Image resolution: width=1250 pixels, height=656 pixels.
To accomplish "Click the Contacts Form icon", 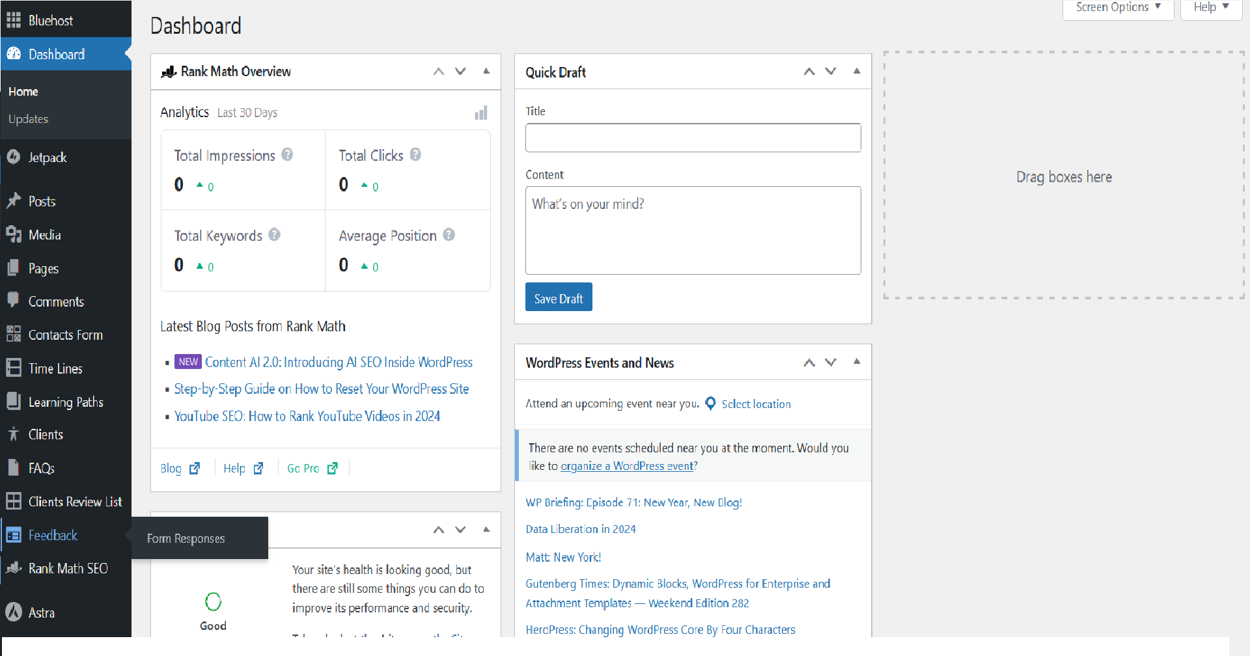I will pyautogui.click(x=14, y=334).
